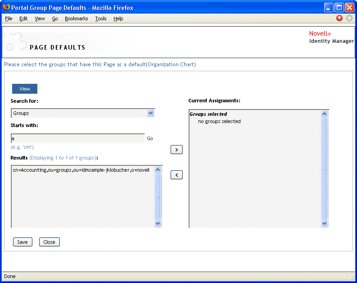Click Current Assignments scrollbar thumb
The image size is (357, 283).
(x=325, y=169)
